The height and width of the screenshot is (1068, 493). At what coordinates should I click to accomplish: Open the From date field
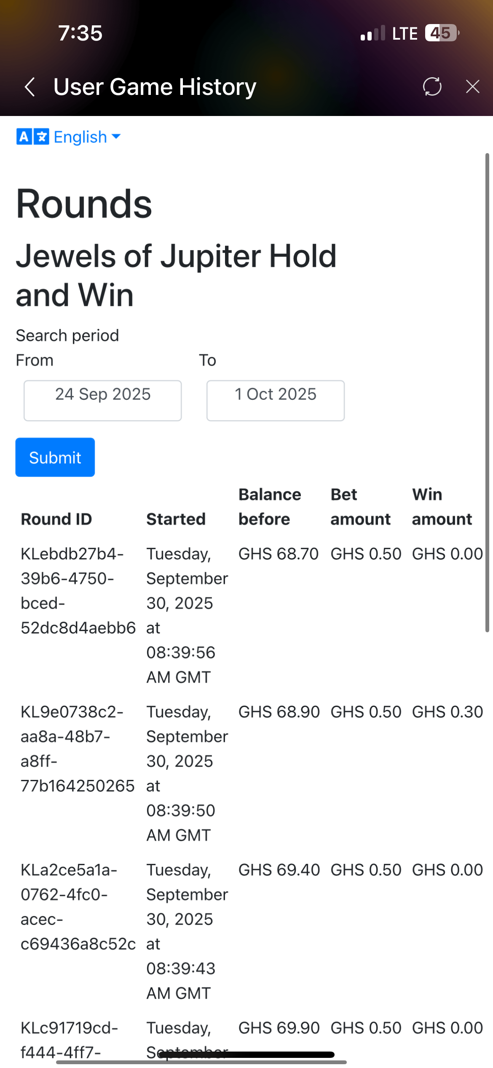(x=103, y=400)
